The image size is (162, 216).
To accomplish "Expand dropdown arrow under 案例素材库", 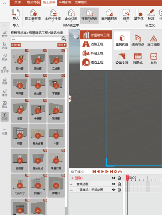I will tap(109, 22).
